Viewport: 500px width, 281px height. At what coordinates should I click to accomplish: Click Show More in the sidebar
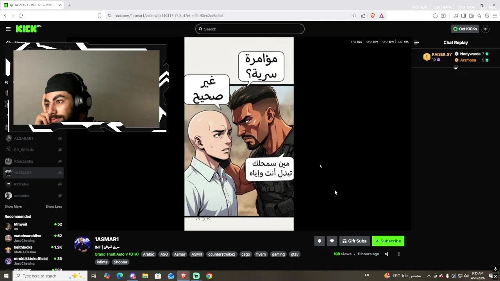pyautogui.click(x=13, y=206)
